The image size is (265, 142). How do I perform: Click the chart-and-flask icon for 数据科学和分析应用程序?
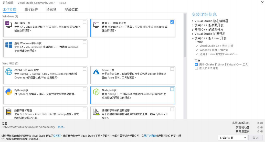pyautogui.click(x=96, y=112)
